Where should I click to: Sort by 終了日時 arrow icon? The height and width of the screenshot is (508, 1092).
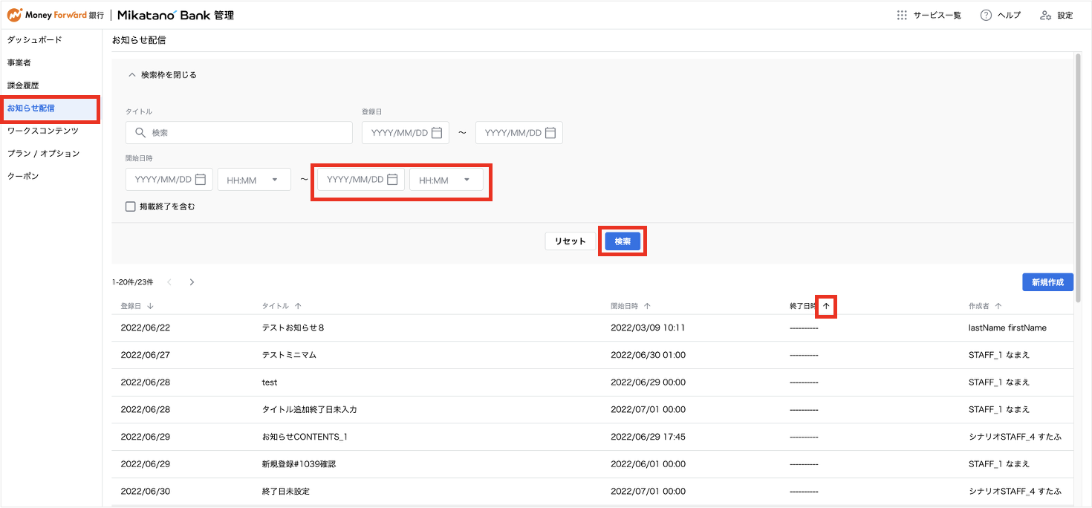826,306
